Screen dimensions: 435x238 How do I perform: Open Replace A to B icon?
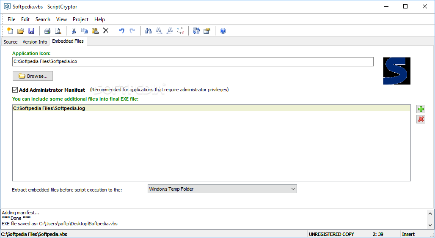180,31
